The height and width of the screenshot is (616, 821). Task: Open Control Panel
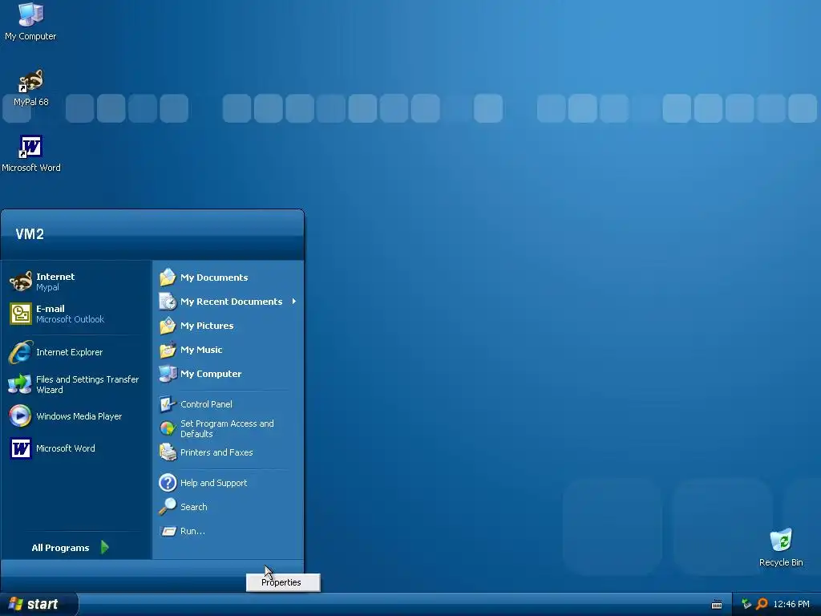[x=229, y=404]
